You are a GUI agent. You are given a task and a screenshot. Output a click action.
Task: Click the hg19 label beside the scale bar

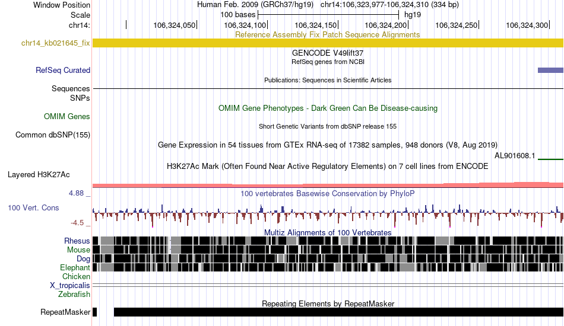click(x=413, y=15)
